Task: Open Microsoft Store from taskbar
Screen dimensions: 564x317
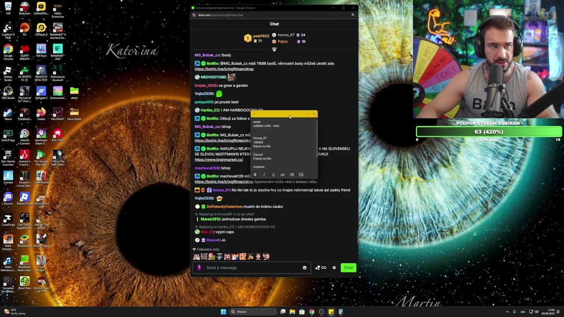Action: [302, 312]
